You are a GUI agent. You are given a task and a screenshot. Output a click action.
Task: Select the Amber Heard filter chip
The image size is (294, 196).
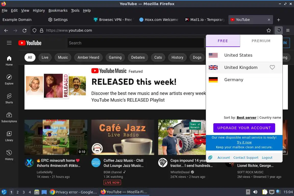pos(88,57)
